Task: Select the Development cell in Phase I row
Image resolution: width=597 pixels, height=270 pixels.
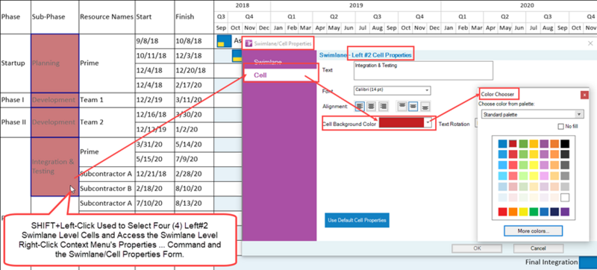Action: [x=55, y=100]
